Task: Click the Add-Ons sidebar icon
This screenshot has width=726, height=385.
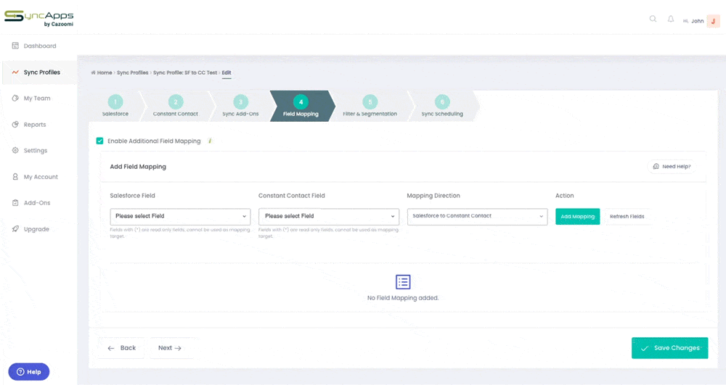Action: (x=15, y=202)
